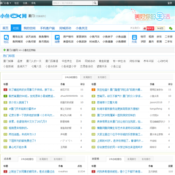The image size is (175, 175).
Task: Switch 点击榜 to 本周排行 tab
Action: coord(44,159)
